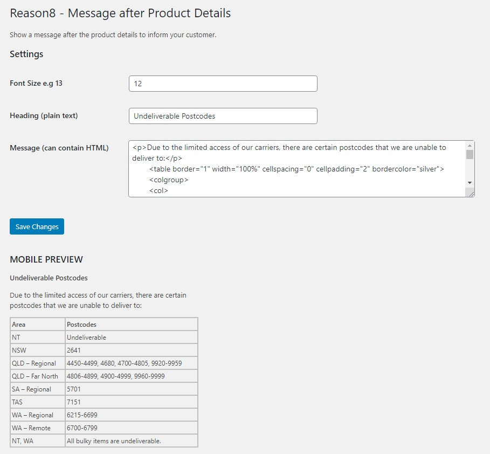Click the Heading text input box

(223, 116)
